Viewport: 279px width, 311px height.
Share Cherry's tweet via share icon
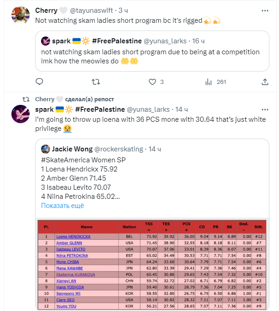tap(264, 82)
